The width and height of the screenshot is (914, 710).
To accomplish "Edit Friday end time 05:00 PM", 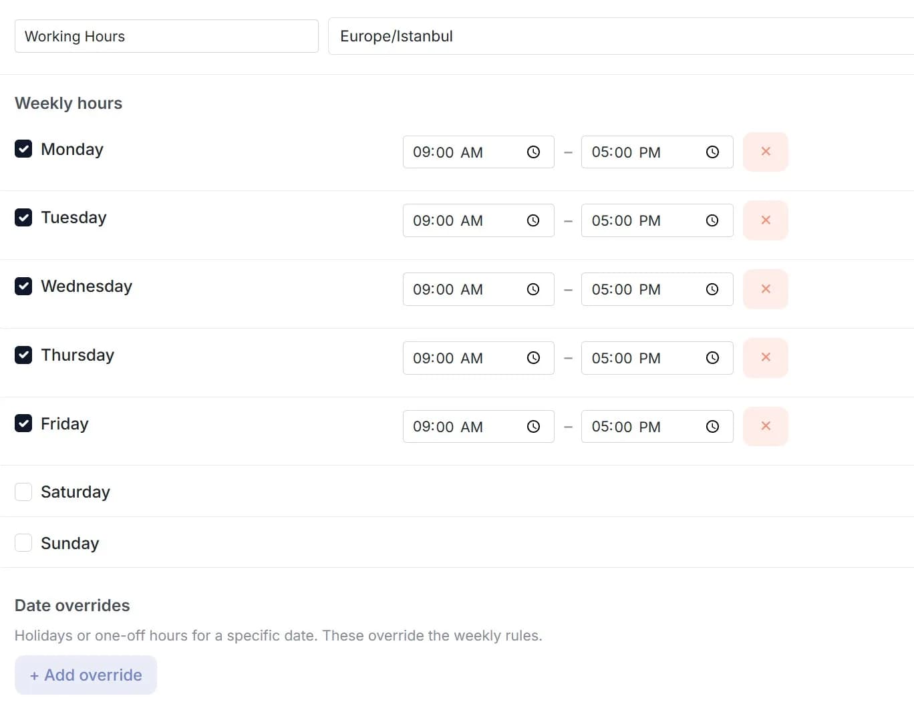I will click(657, 427).
